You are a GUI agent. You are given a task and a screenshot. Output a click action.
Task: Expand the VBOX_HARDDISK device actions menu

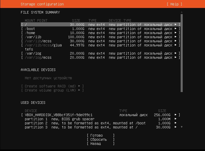click(x=176, y=115)
